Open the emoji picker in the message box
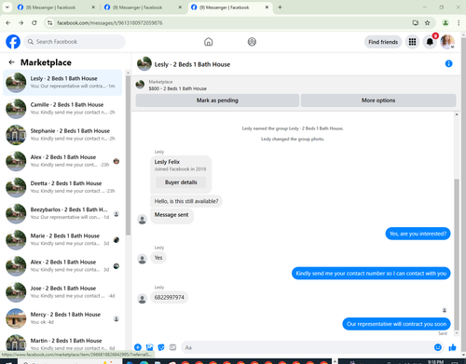The height and width of the screenshot is (364, 466). click(x=438, y=347)
